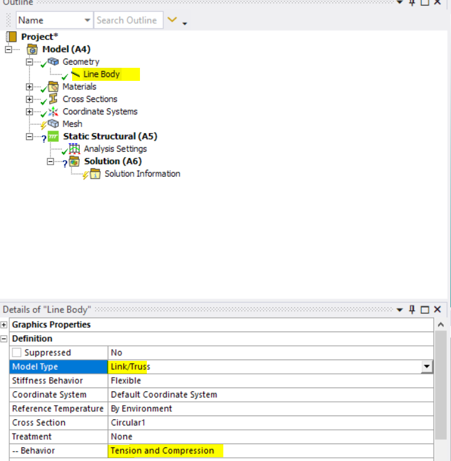Click the Materials icon in the tree
This screenshot has height=461, width=451.
53,86
